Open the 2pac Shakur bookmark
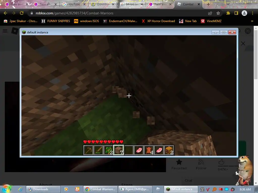 [21, 21]
